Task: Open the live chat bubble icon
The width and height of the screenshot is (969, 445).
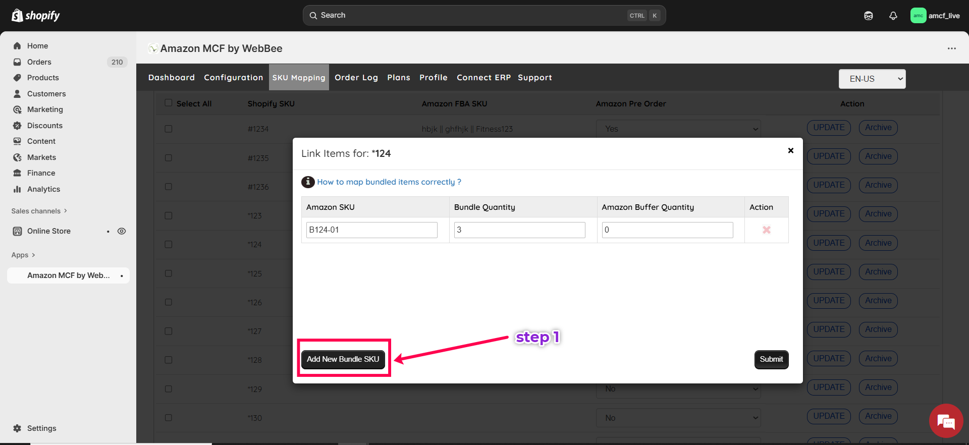Action: pyautogui.click(x=946, y=421)
